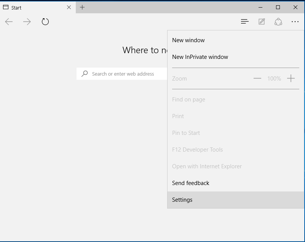
Task: Click Find on page option
Action: coord(188,100)
